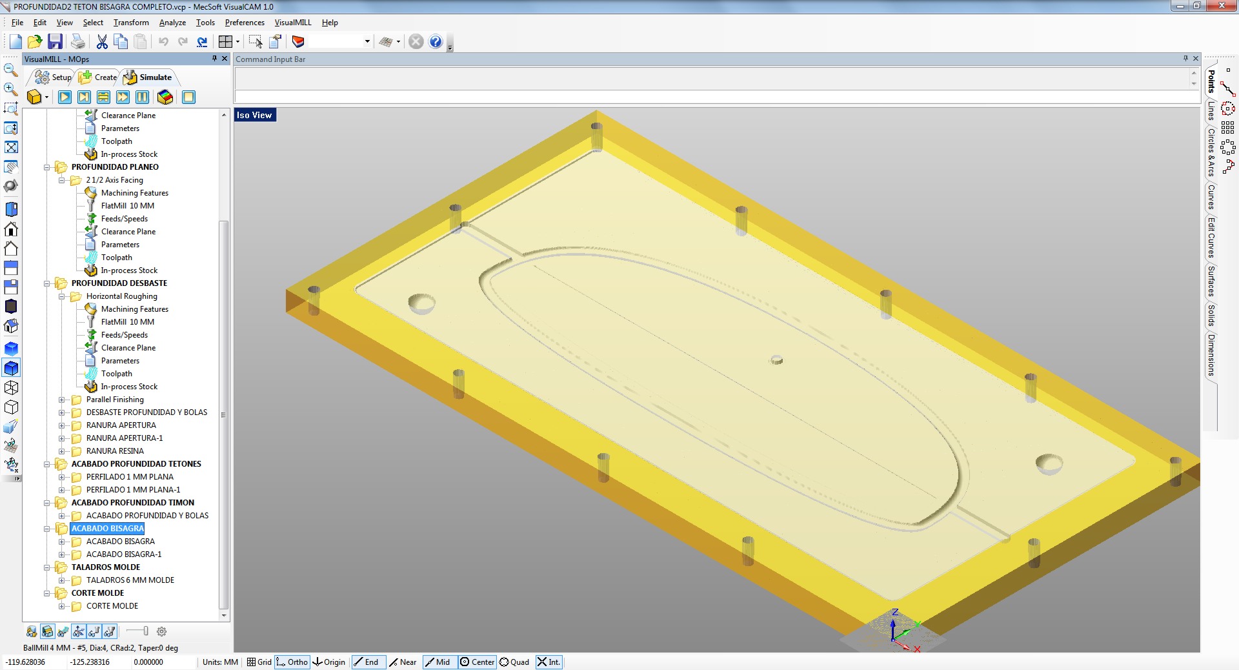Expand the Parallel Finishing folder
The width and height of the screenshot is (1239, 670).
click(62, 400)
